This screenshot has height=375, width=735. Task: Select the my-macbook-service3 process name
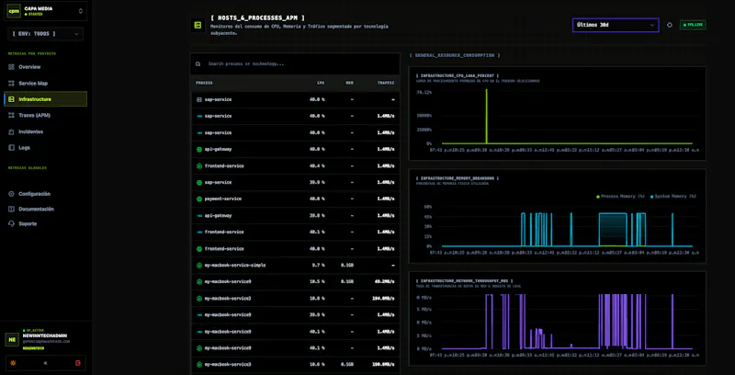point(227,365)
